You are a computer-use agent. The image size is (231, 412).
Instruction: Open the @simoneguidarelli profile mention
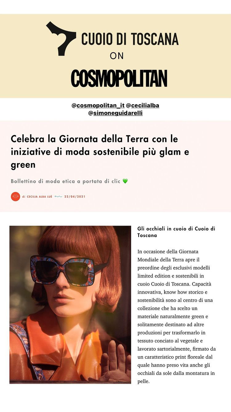pyautogui.click(x=115, y=113)
